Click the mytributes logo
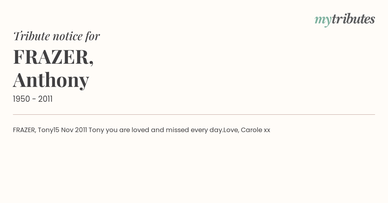388x203 pixels. (344, 19)
